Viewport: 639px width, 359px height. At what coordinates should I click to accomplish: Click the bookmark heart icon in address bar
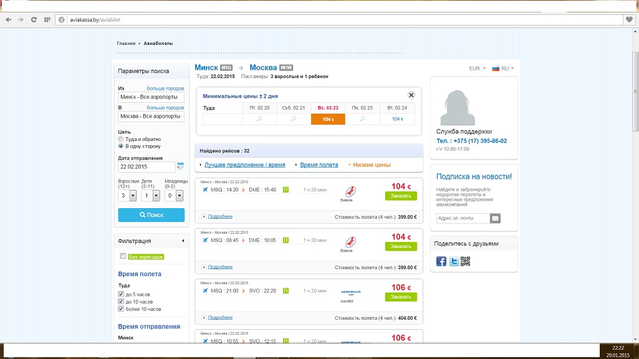tap(628, 19)
